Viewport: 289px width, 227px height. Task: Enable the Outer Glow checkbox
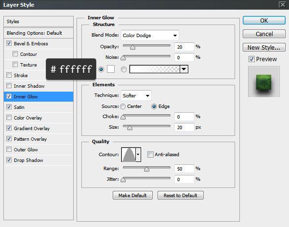9,149
